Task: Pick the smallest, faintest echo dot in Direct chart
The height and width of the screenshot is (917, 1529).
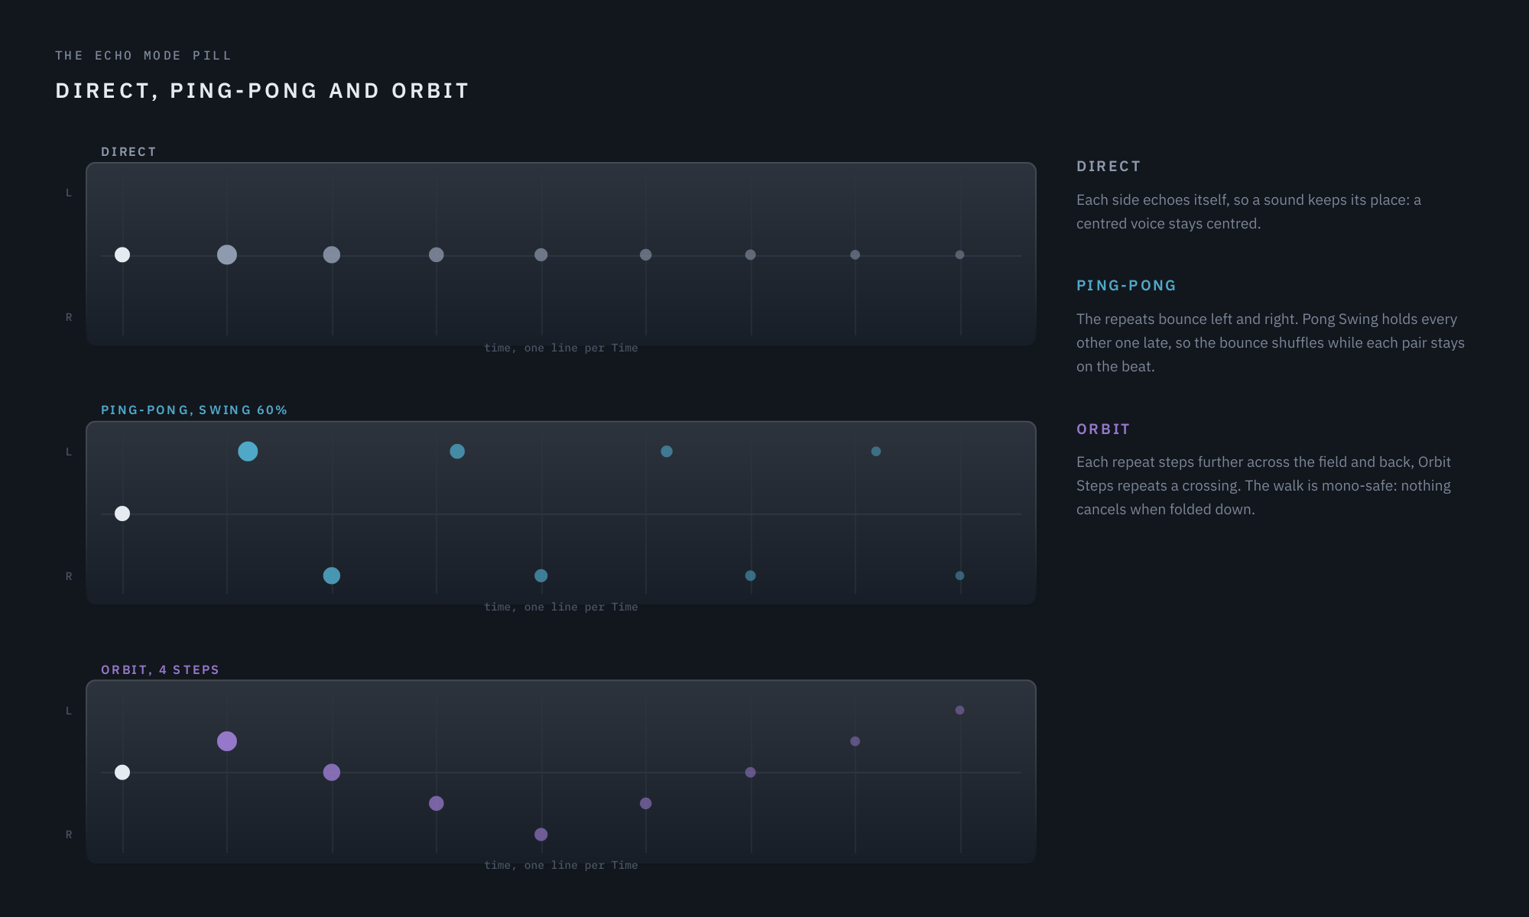Action: [x=960, y=254]
